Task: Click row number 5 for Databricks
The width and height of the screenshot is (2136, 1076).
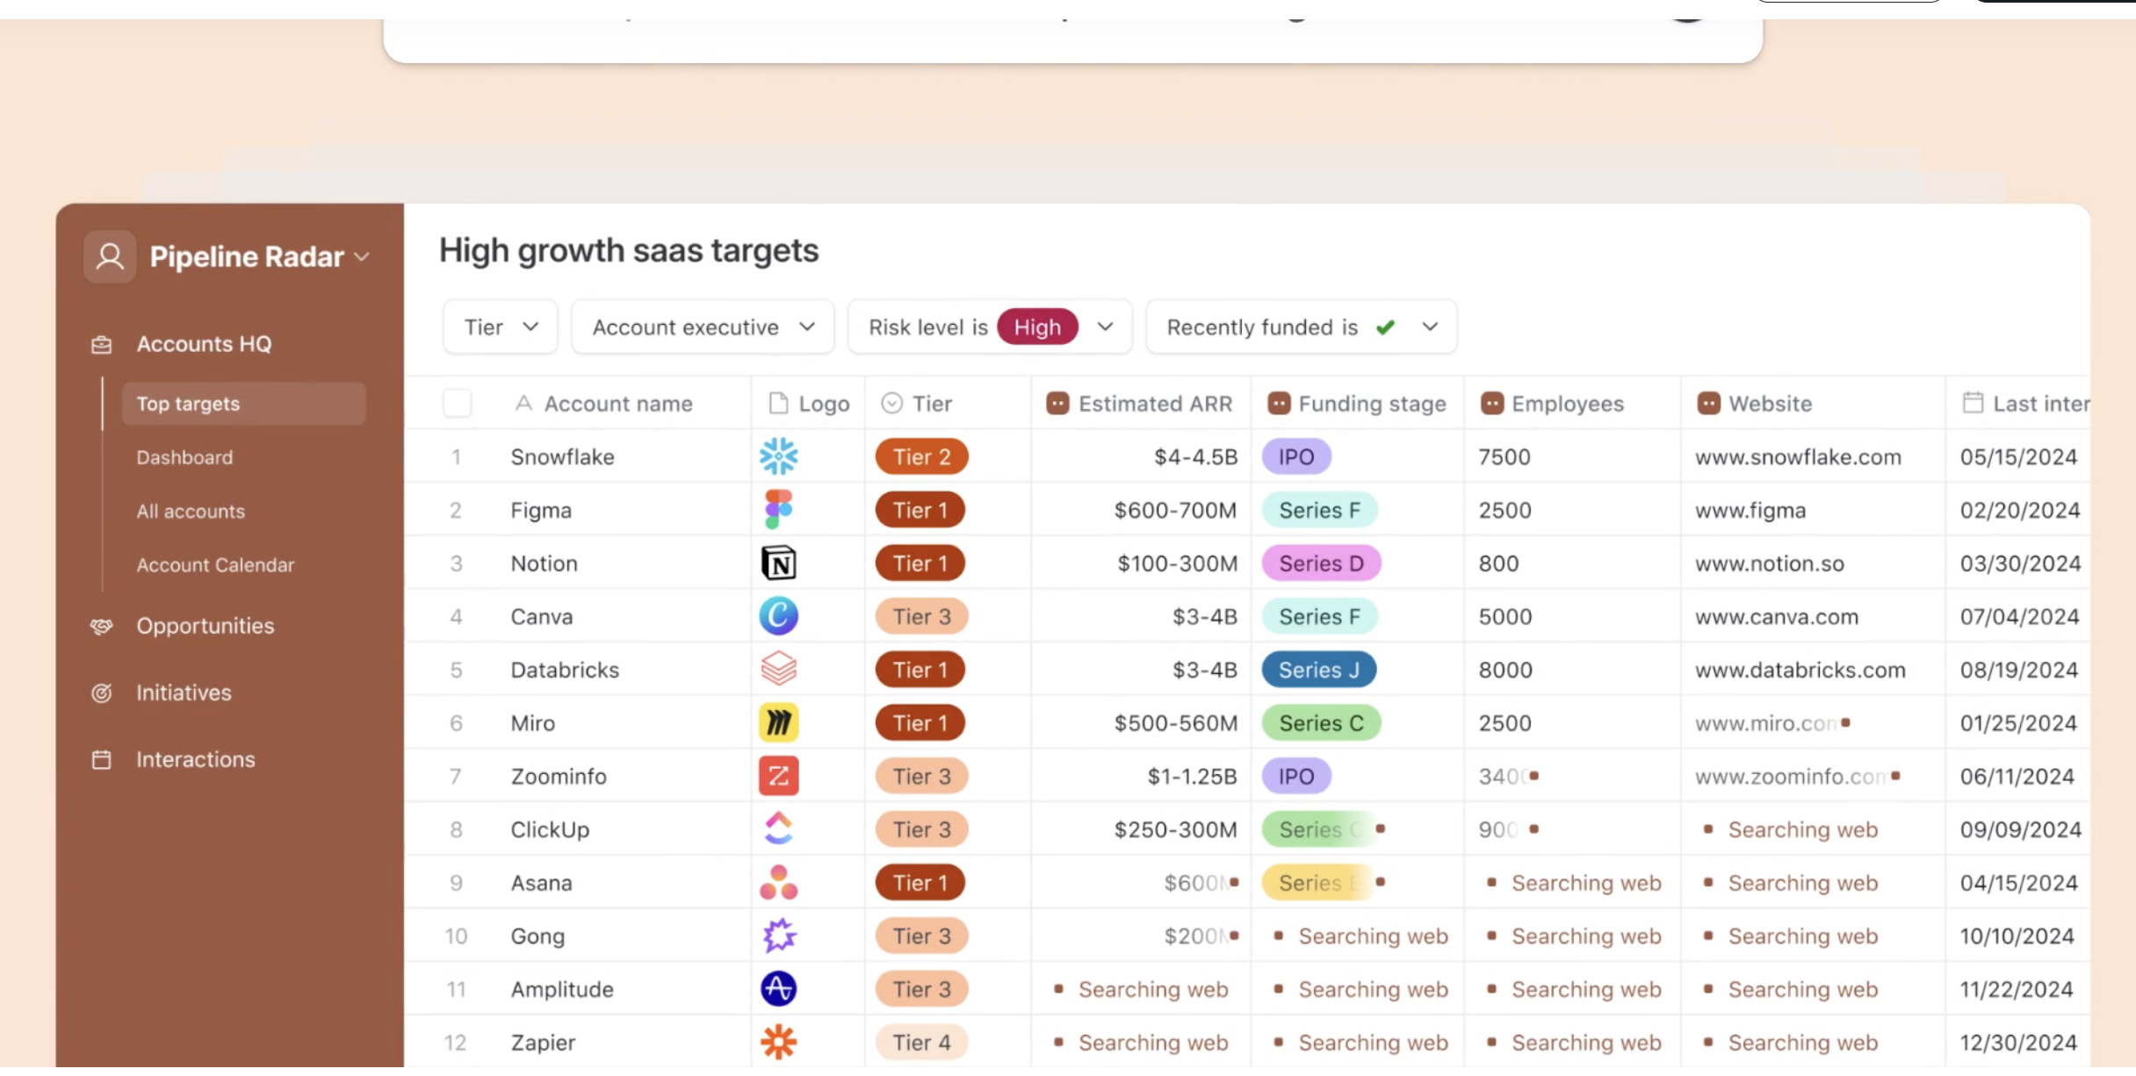Action: click(456, 670)
